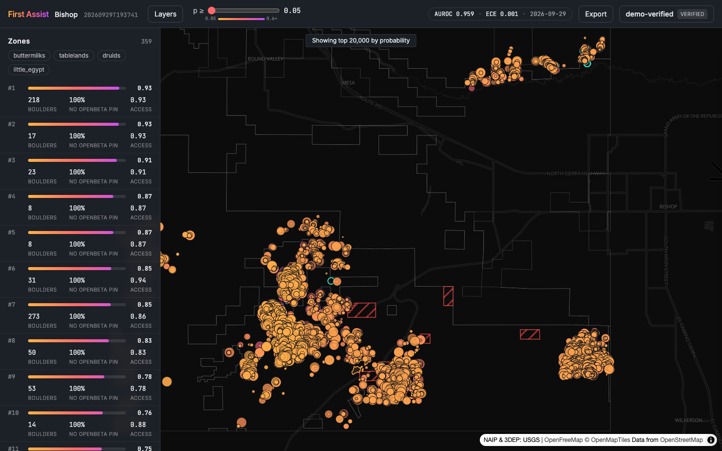Click the gradient probability legend bar
The image size is (722, 451).
[241, 19]
